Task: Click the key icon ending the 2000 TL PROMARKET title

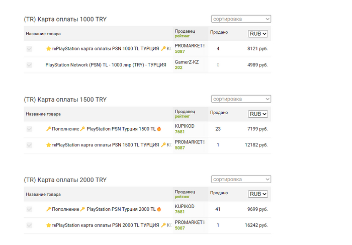Action: coord(163,225)
